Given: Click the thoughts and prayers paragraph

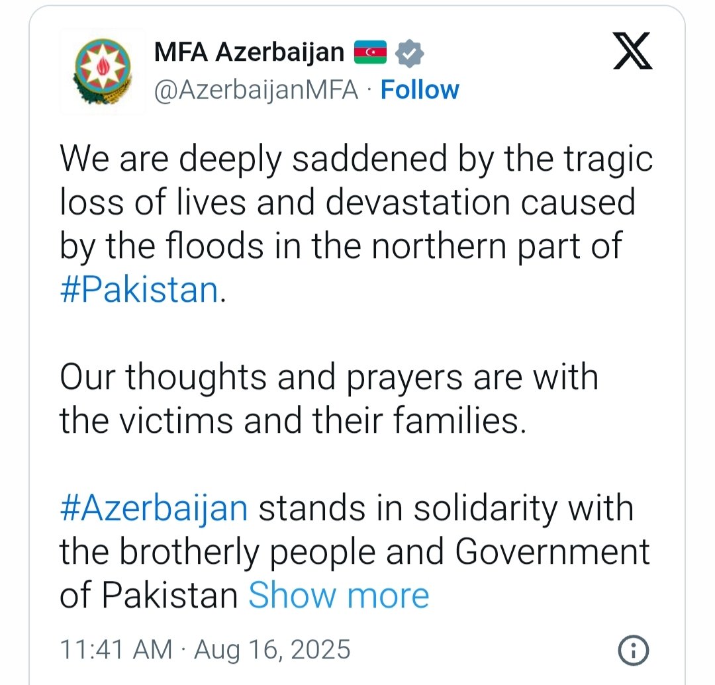Looking at the screenshot, I should [329, 399].
